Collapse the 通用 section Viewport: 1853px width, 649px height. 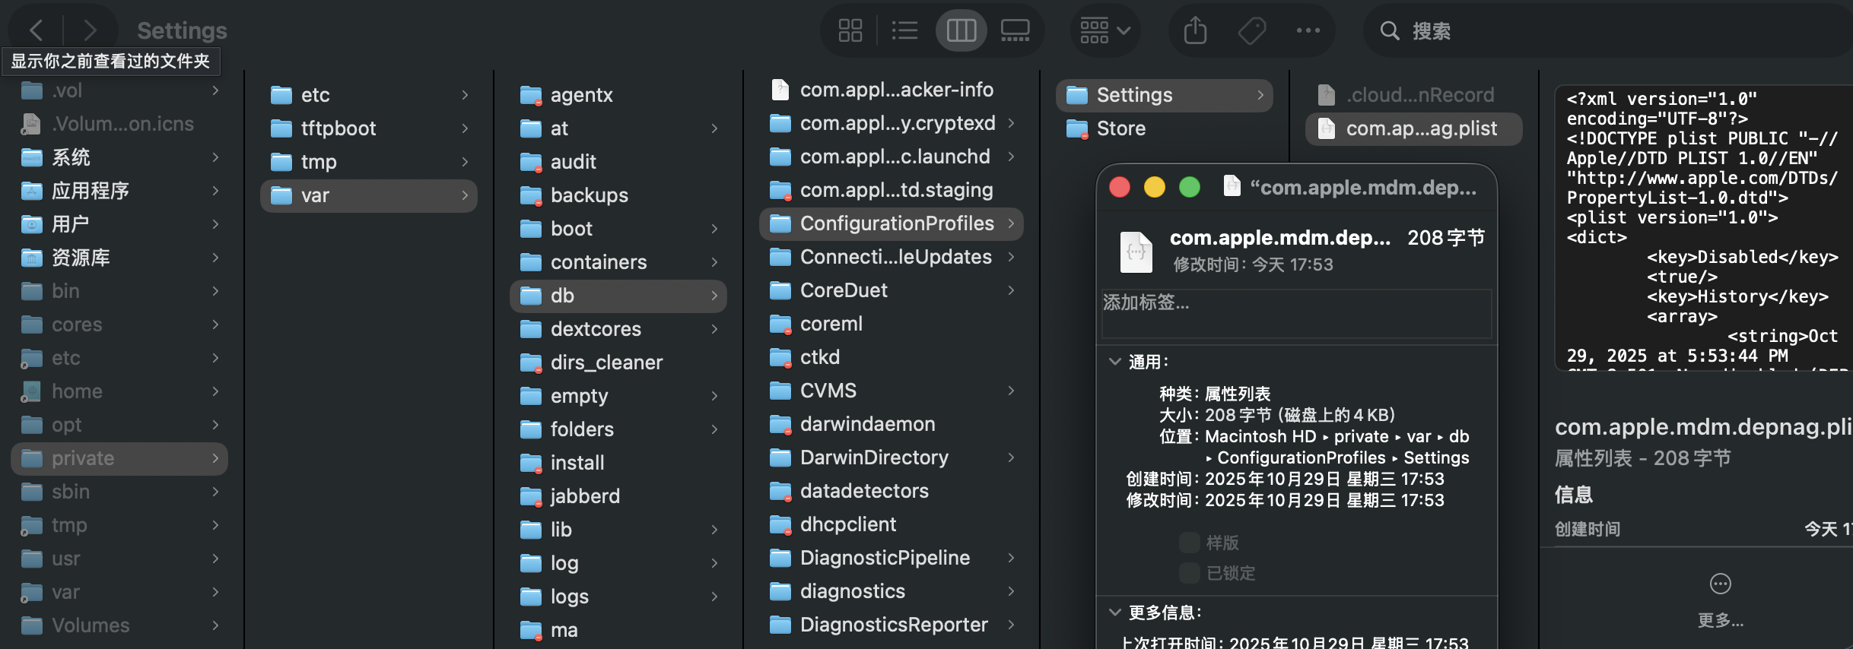1115,362
